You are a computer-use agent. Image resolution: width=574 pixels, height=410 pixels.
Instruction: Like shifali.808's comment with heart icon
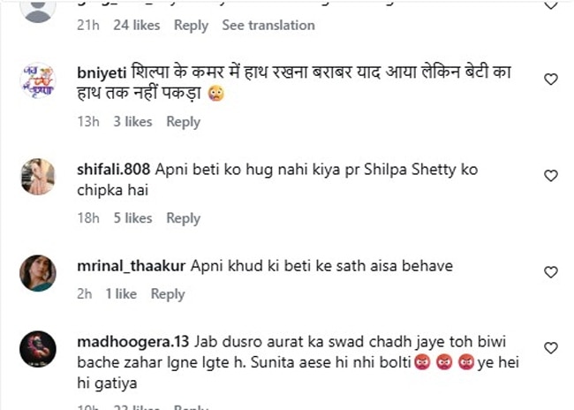(550, 176)
